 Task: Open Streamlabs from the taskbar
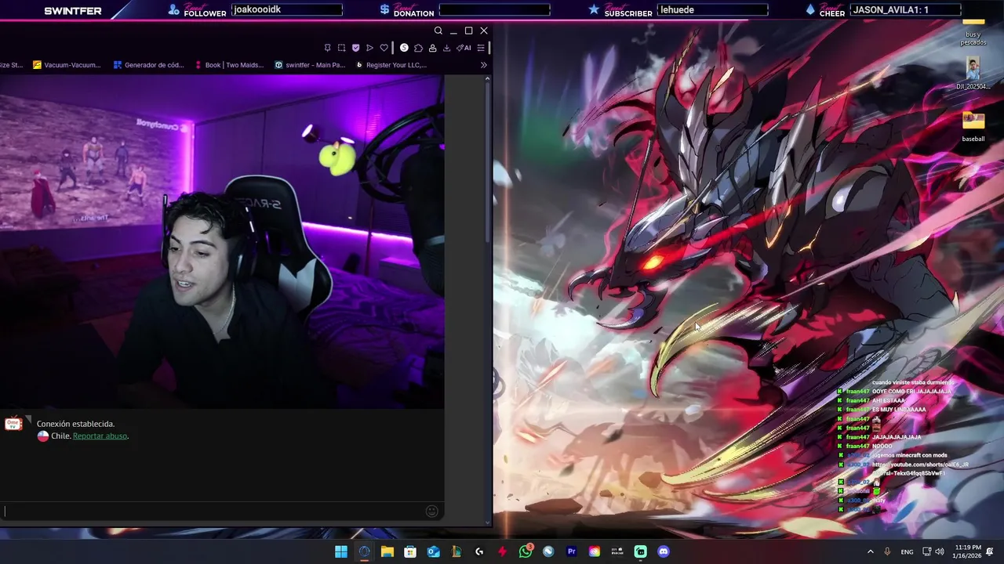coord(640,551)
